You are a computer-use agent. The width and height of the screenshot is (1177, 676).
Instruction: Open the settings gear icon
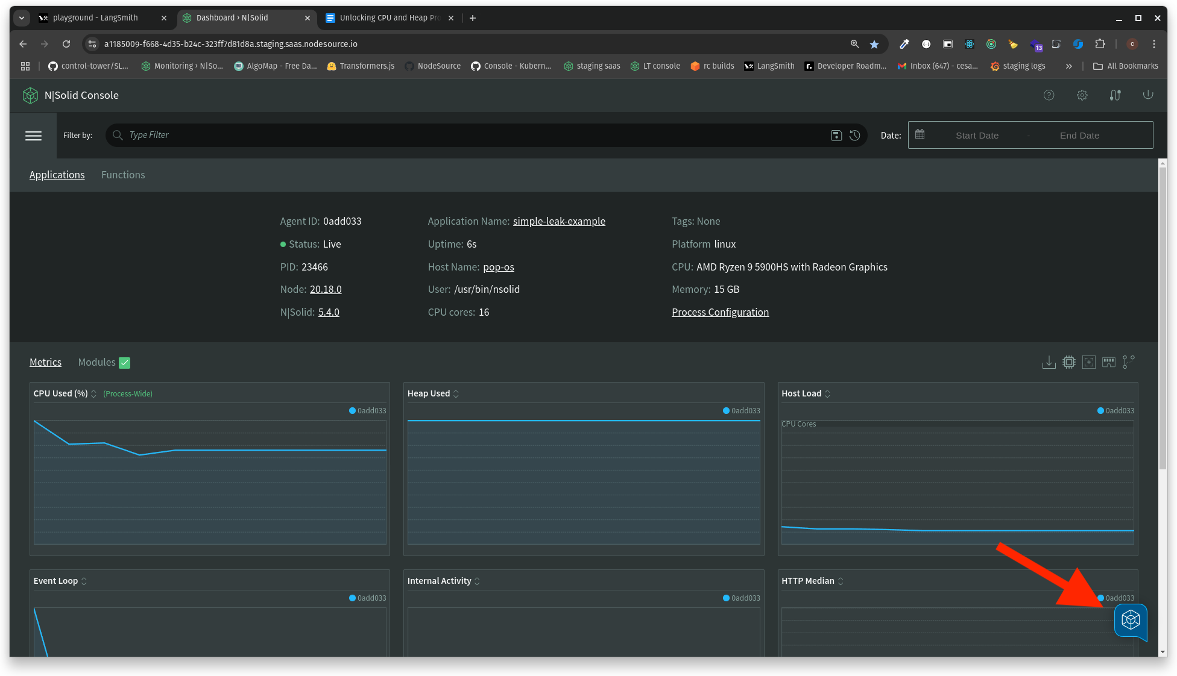(x=1082, y=95)
